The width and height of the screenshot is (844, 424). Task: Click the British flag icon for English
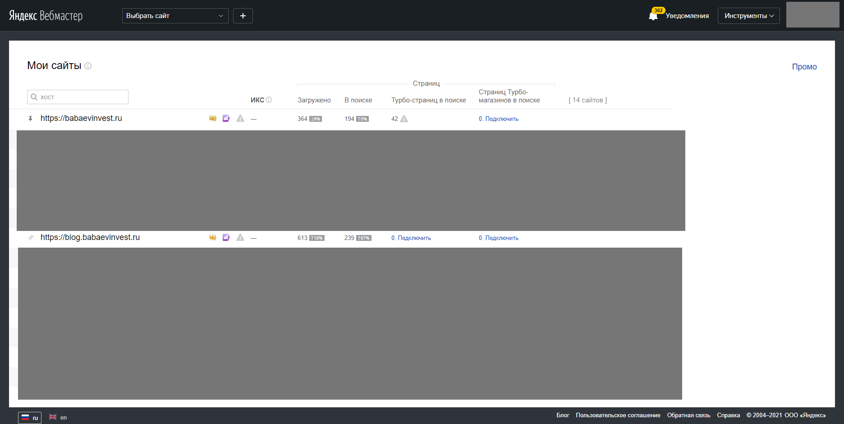click(x=53, y=417)
